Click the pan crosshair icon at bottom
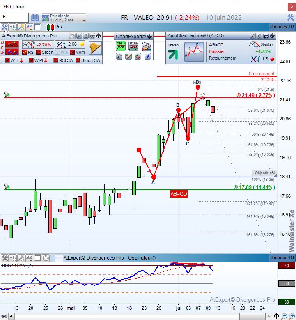 click(x=276, y=316)
